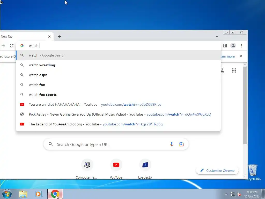Image resolution: width=265 pixels, height=199 pixels.
Task: Launch Windows Media Player from taskbar
Action: [x=38, y=194]
